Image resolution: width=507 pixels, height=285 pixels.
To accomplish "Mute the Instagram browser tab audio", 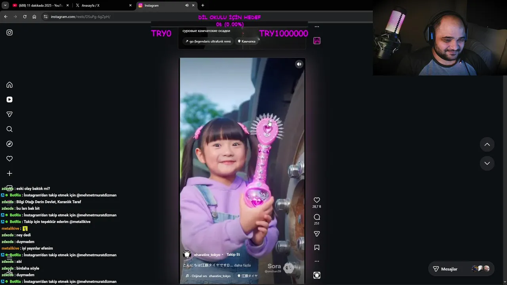I will [x=187, y=6].
